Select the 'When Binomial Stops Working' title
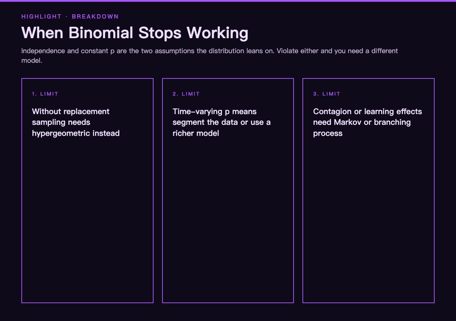 point(135,33)
